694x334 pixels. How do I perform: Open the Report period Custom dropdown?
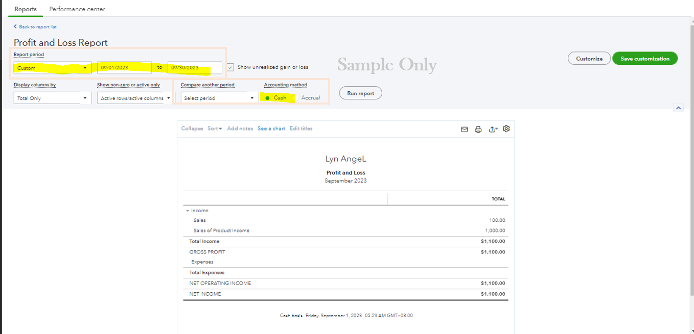[53, 68]
